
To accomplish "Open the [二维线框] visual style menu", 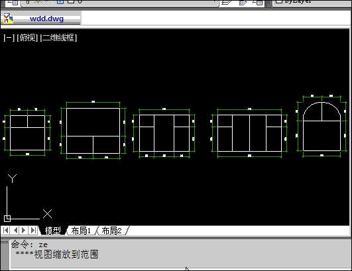I will [x=58, y=38].
